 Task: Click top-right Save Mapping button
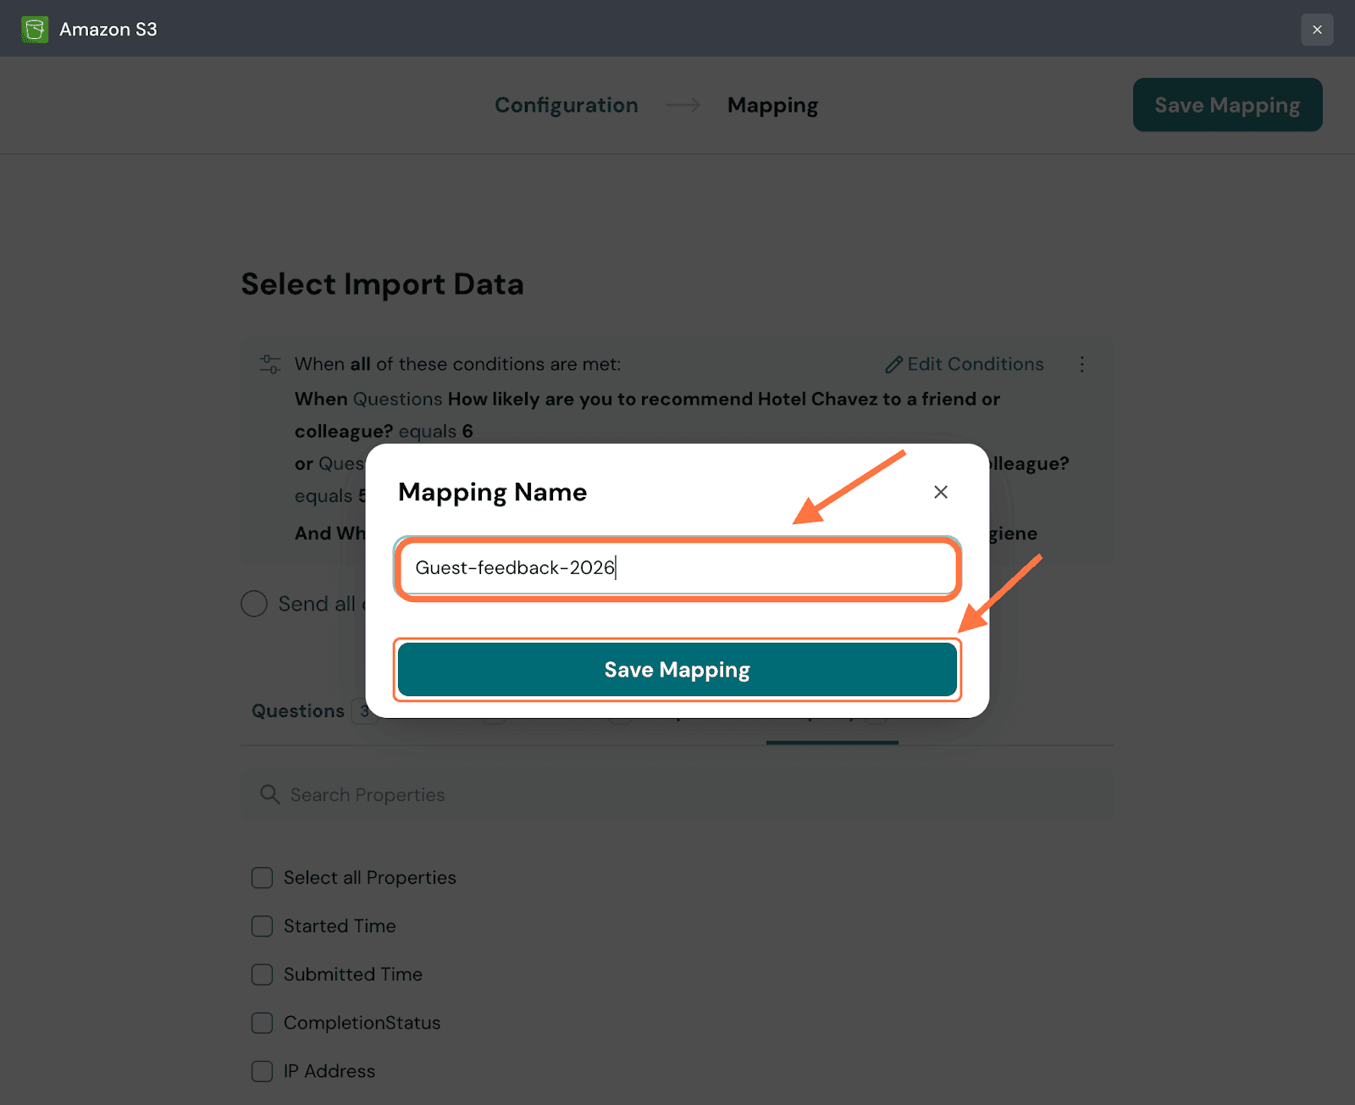[x=1227, y=105]
